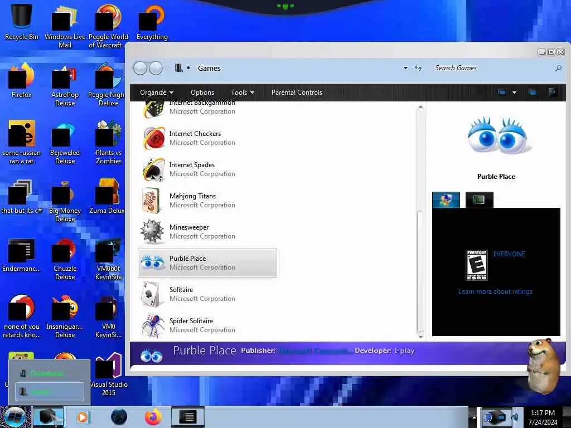This screenshot has width=571, height=428.
Task: Click the magnifier search icon
Action: pyautogui.click(x=558, y=68)
